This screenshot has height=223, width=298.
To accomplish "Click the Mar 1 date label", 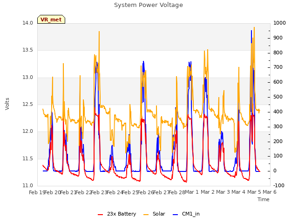I will tap(192, 192).
